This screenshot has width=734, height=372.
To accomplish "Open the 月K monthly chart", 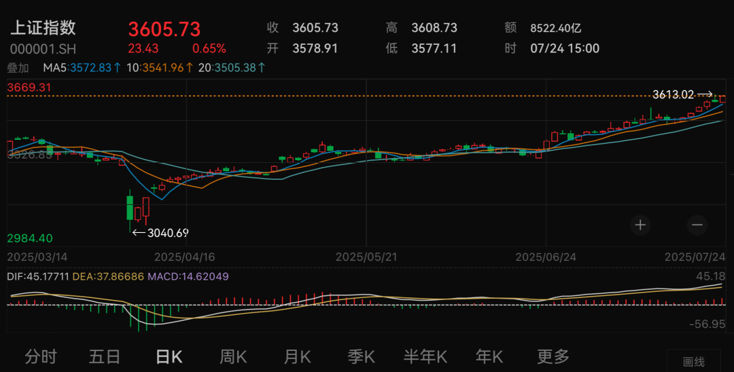I will pos(297,356).
